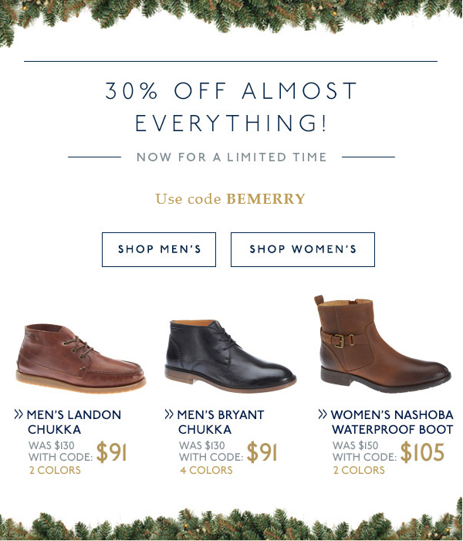Click the SHOP MEN'S button
The height and width of the screenshot is (541, 463).
pyautogui.click(x=159, y=249)
